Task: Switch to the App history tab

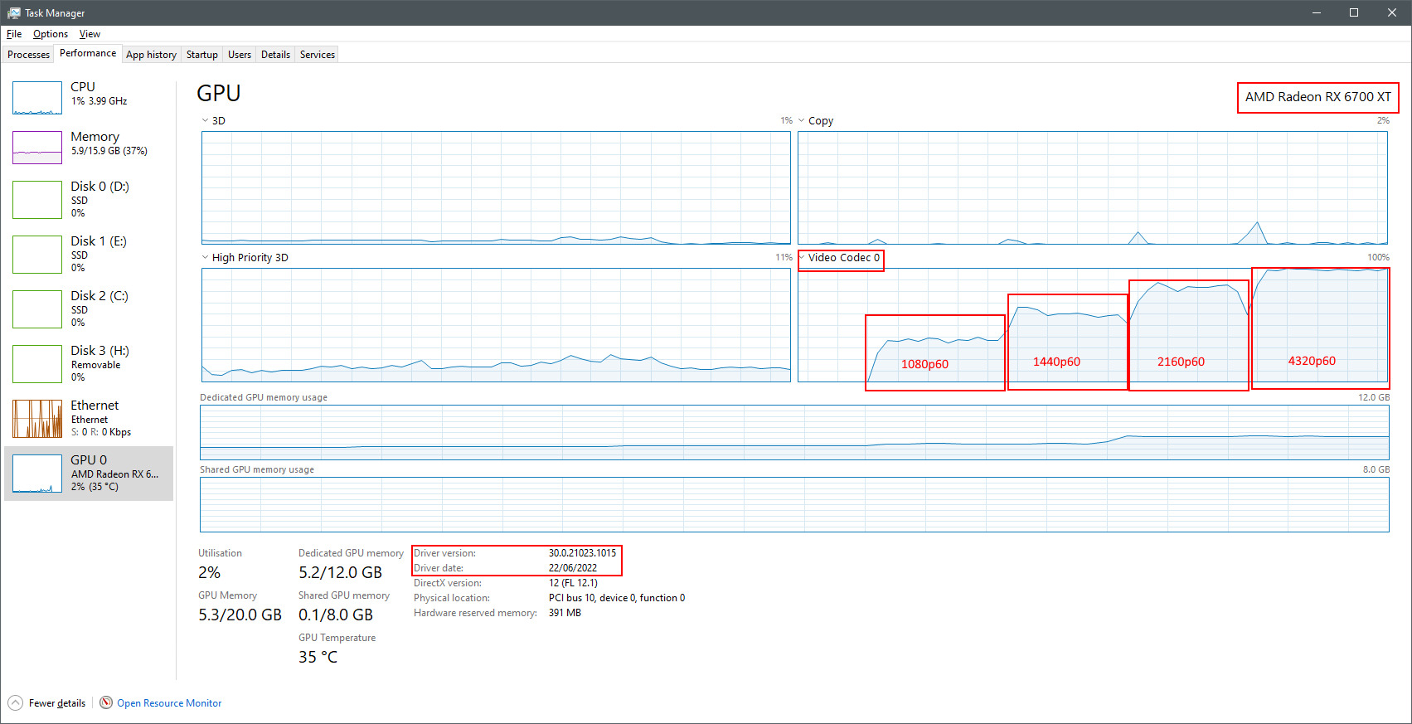Action: (x=151, y=55)
